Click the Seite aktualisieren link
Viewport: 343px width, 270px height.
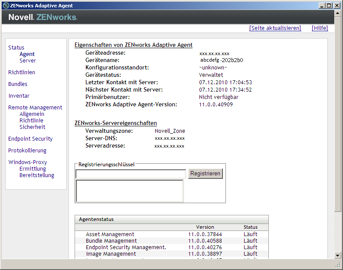tap(275, 28)
